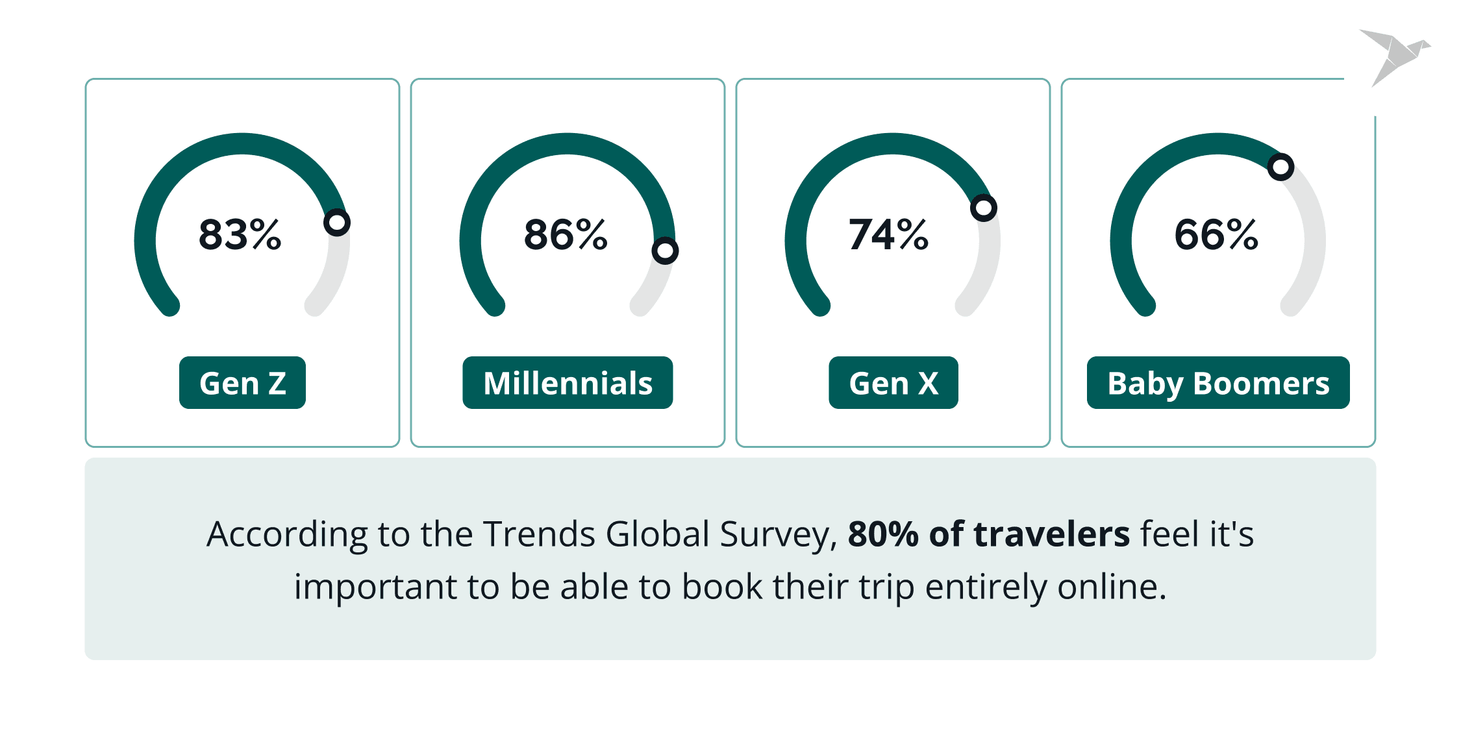Click the Millennials gauge end knob
The image size is (1461, 738).
click(x=665, y=251)
